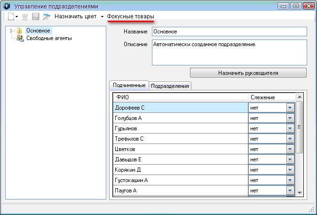This screenshot has height=215, width=317.
Task: Select the Гурьянов row name cell
Action: click(x=181, y=128)
